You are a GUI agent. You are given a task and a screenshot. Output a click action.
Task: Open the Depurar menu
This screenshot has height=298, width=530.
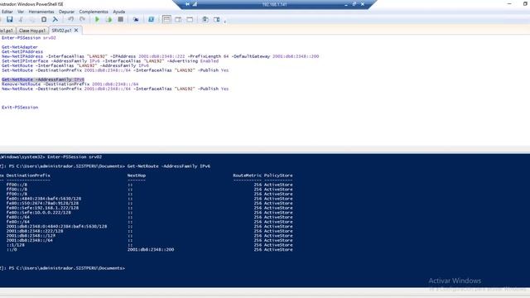coord(66,12)
